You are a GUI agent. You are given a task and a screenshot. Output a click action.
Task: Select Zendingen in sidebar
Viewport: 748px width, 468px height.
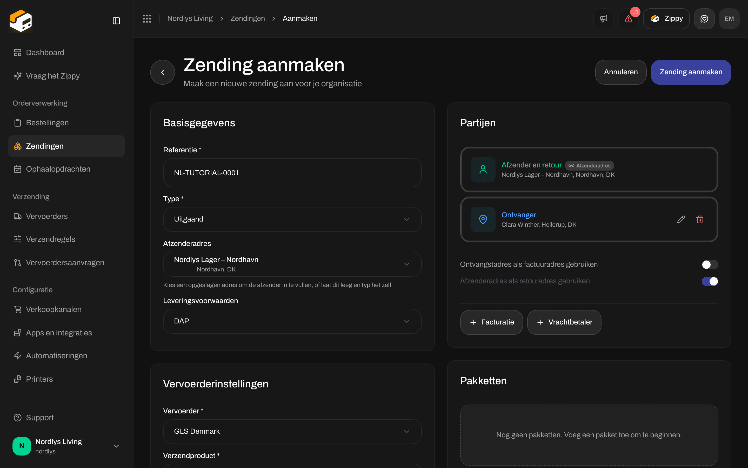pos(66,146)
